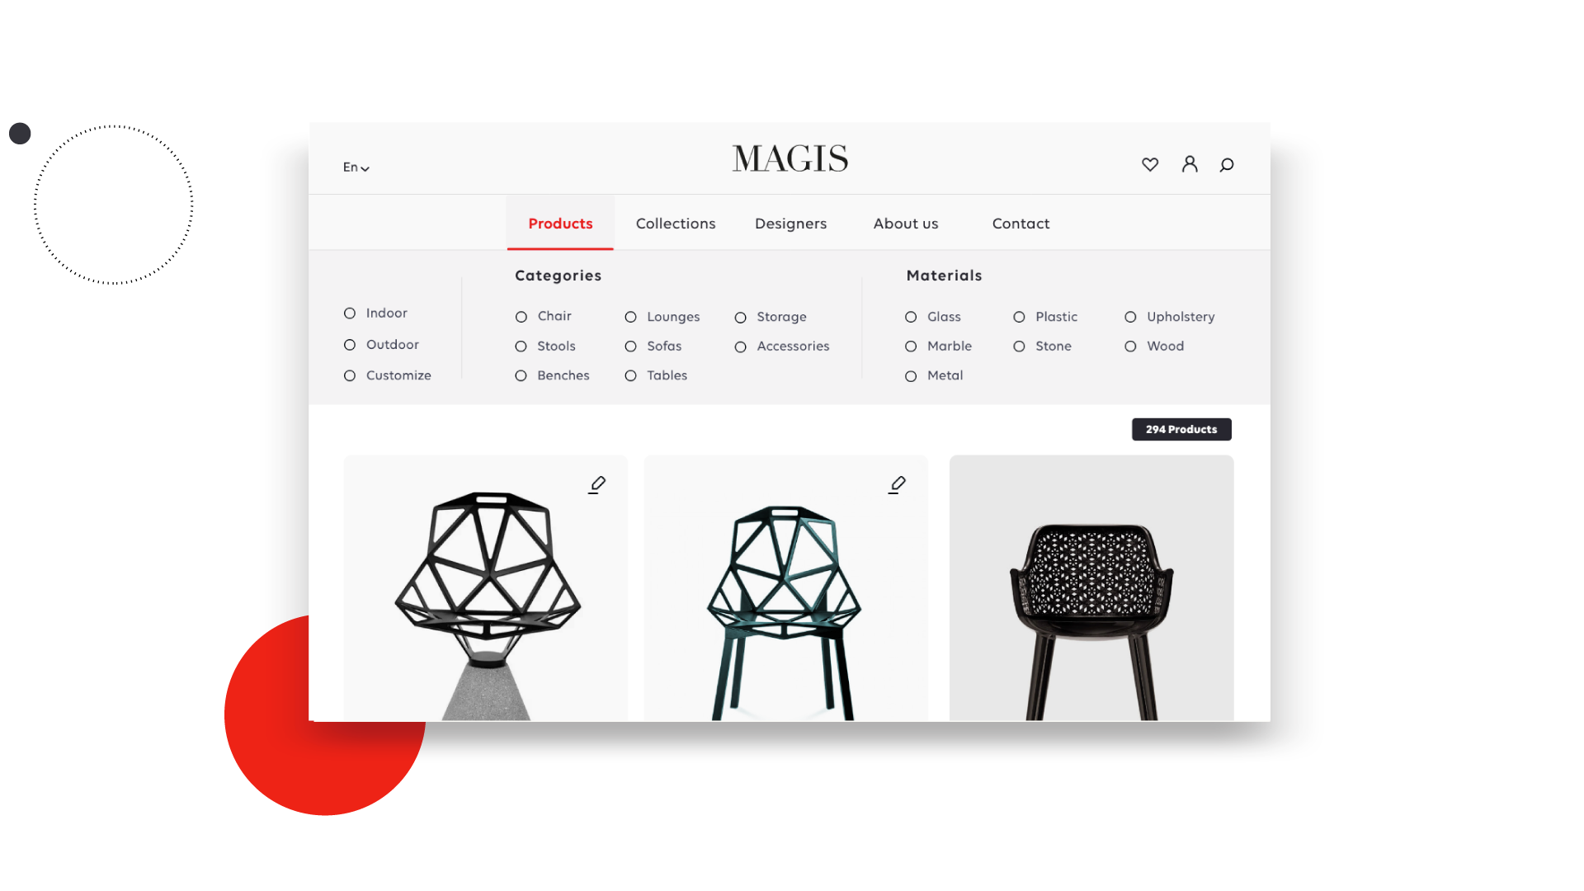Image resolution: width=1584 pixels, height=891 pixels.
Task: Open the Collections navigation dropdown
Action: (675, 223)
